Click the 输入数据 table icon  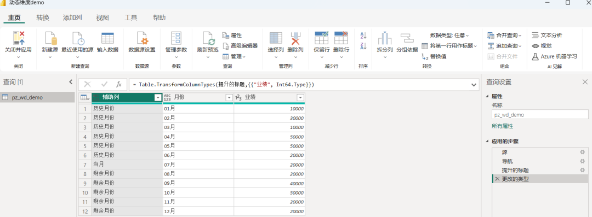(x=107, y=38)
